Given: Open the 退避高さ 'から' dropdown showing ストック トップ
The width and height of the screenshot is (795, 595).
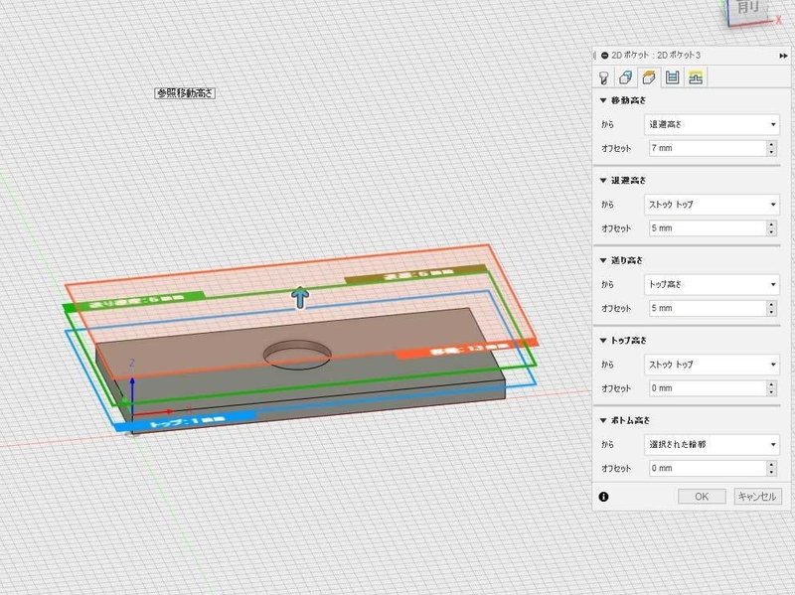Looking at the screenshot, I should [x=712, y=205].
